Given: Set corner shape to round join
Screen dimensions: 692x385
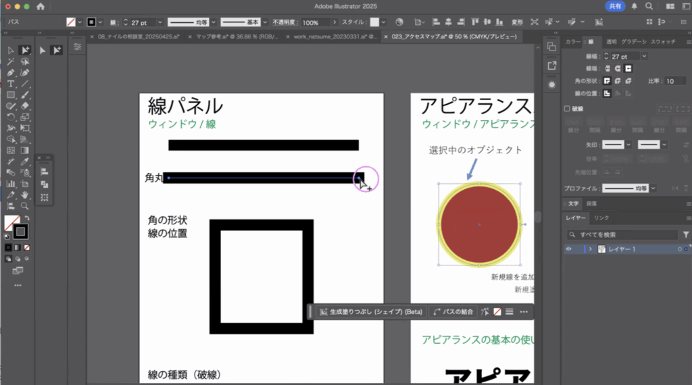Looking at the screenshot, I should pos(617,81).
